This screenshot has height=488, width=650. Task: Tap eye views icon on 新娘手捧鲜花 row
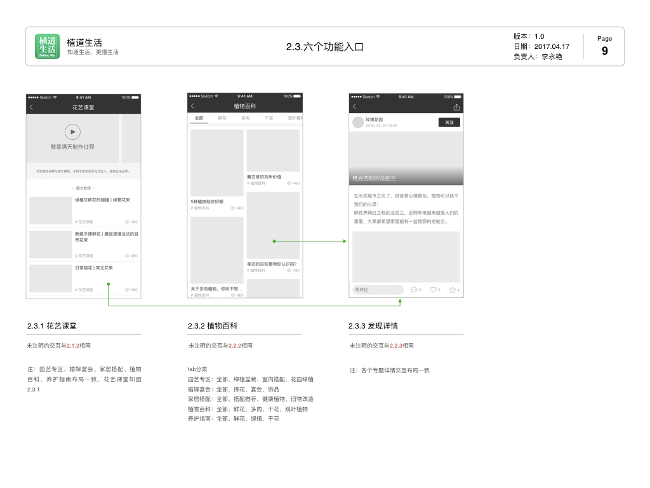(x=127, y=255)
